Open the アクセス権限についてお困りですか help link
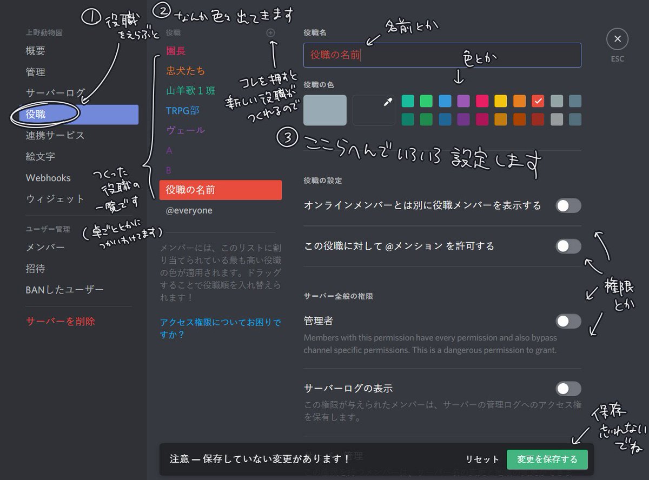 click(221, 329)
